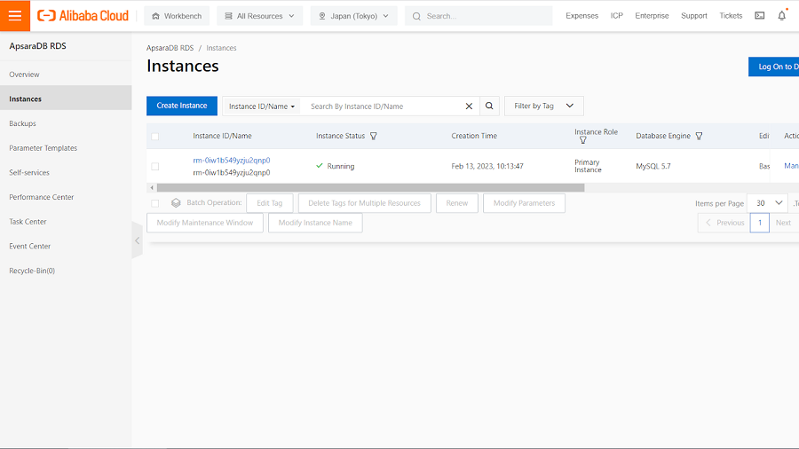
Task: Toggle the Batch Operation checkbox
Action: click(155, 203)
